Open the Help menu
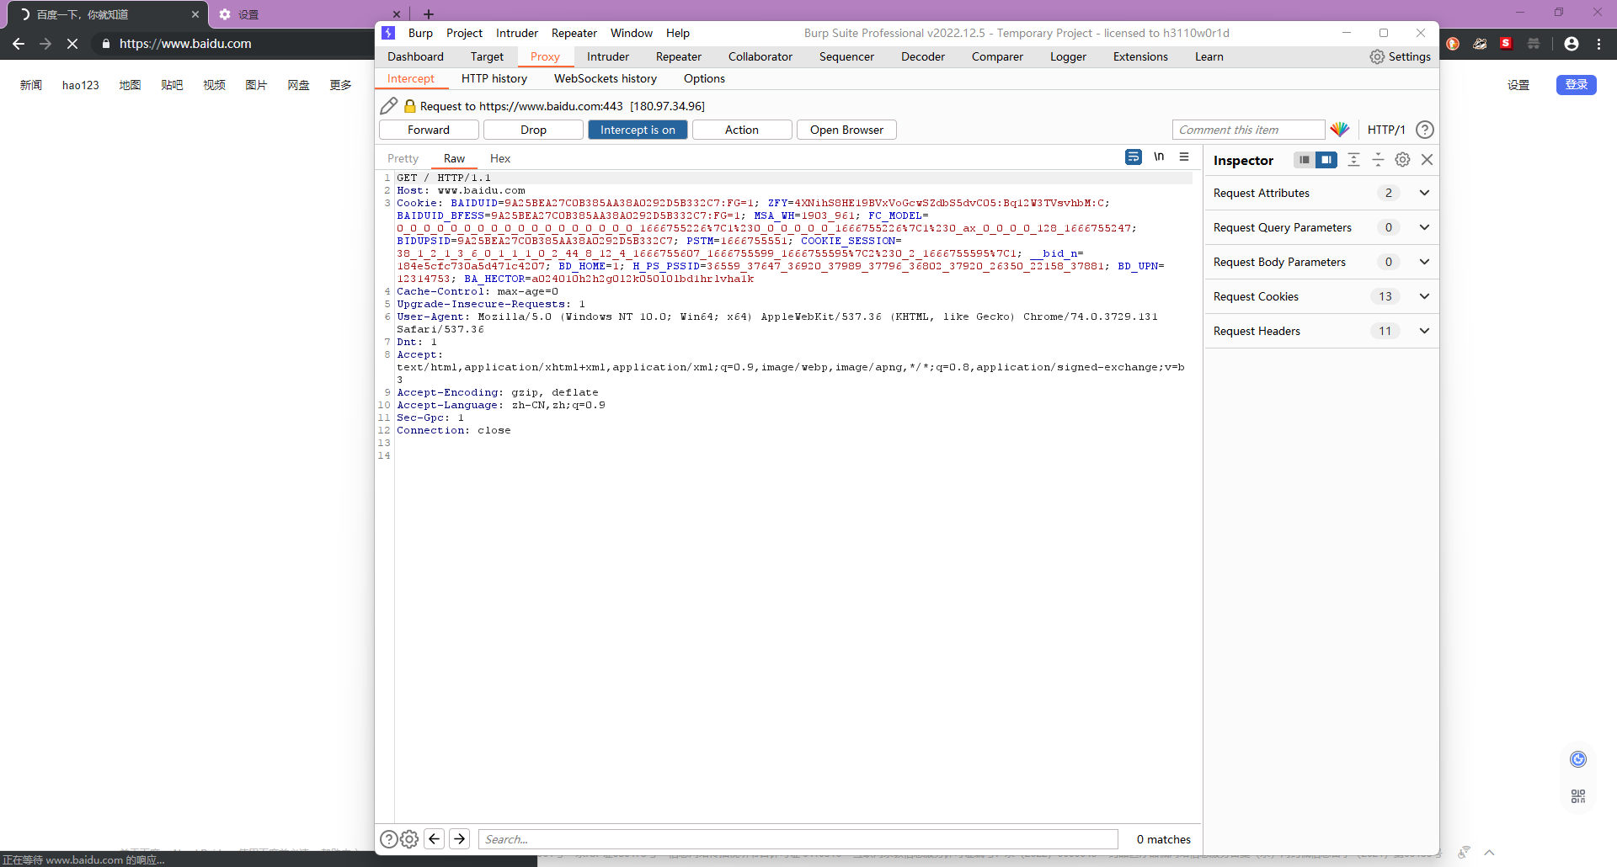The image size is (1617, 867). click(x=678, y=33)
